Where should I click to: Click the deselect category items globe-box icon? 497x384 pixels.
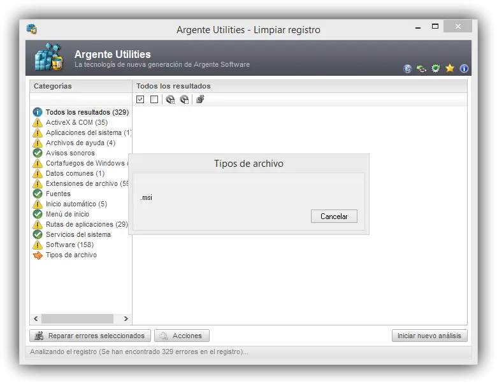(184, 99)
